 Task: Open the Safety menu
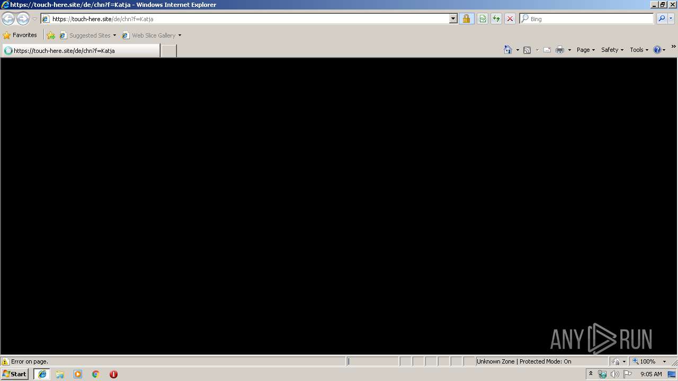click(x=612, y=50)
